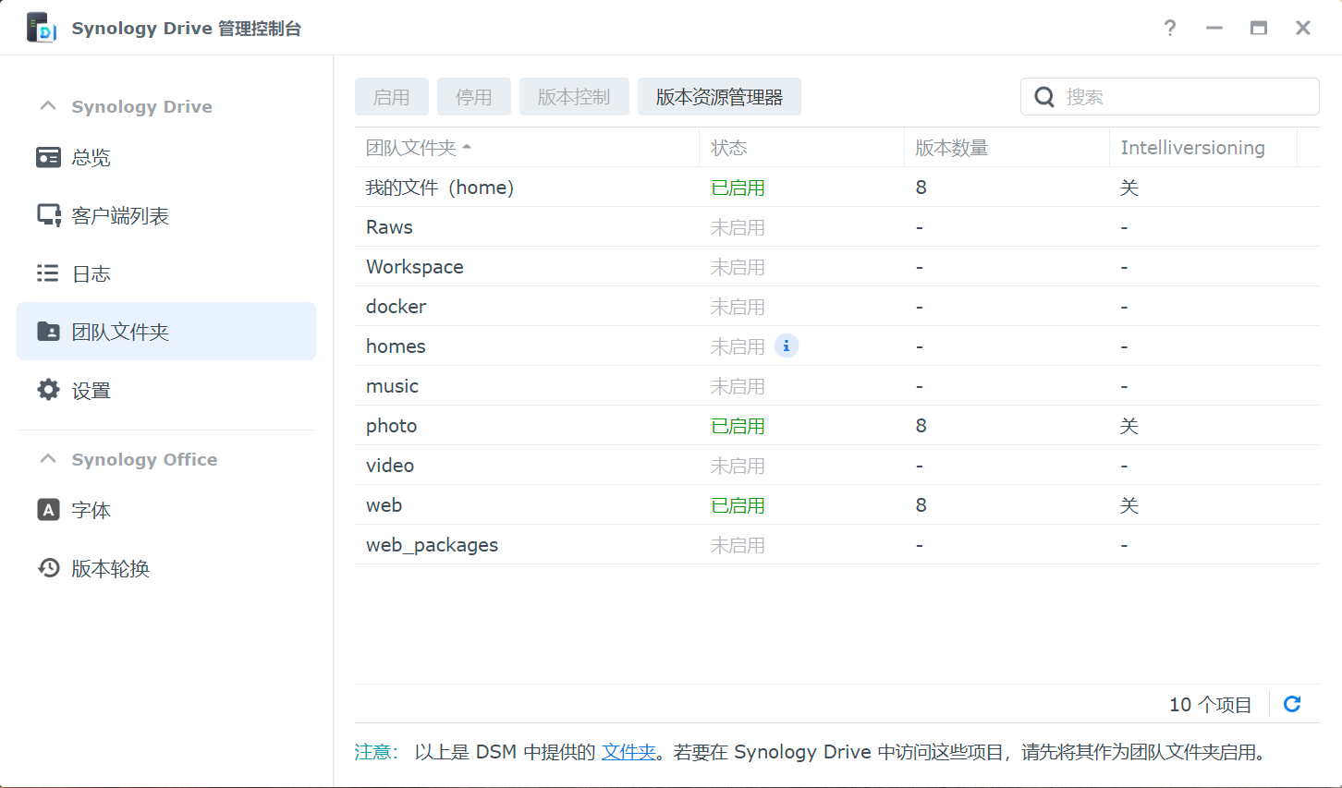Open the 总览 overview page icon

click(x=48, y=157)
